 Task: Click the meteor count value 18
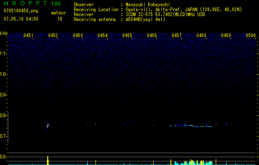[60, 19]
